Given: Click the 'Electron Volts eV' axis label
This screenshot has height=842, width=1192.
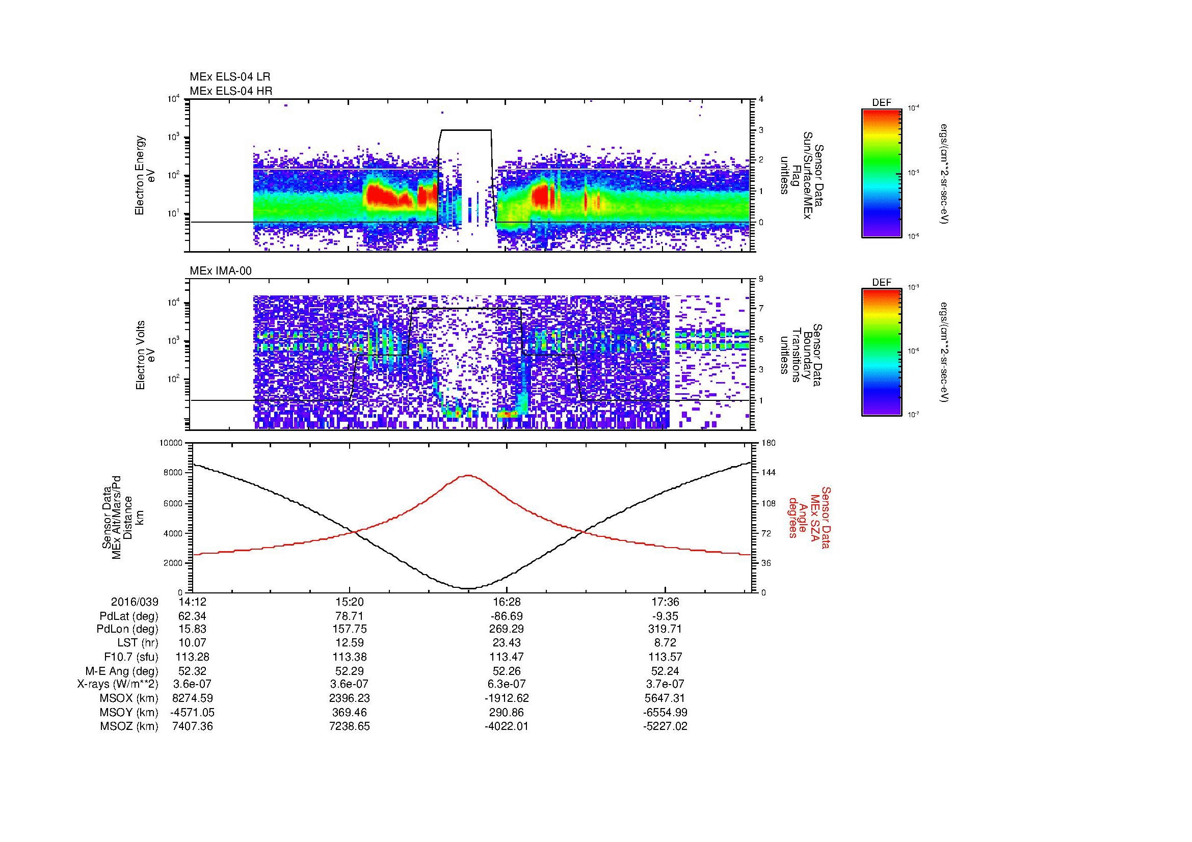Looking at the screenshot, I should pyautogui.click(x=145, y=356).
